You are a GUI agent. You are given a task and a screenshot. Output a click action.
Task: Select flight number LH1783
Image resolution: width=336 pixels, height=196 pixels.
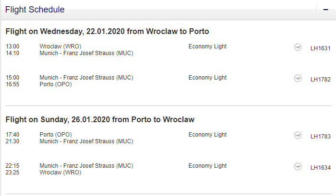point(321,137)
